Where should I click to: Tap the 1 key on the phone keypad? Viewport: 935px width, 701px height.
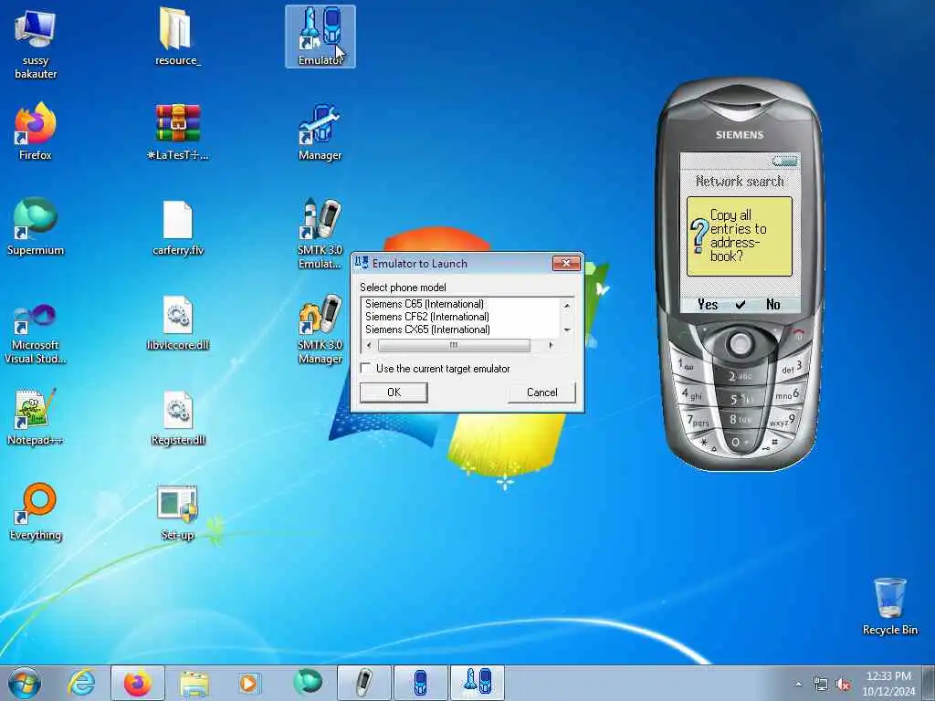pos(687,364)
